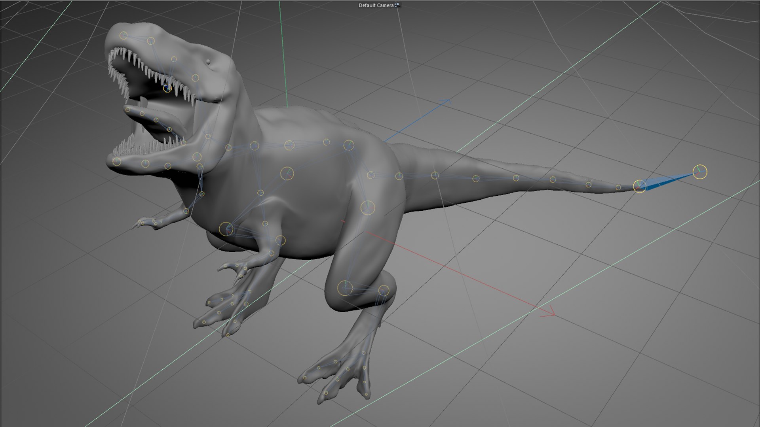
Task: Select the front tip joint of lower jaw
Action: tap(116, 161)
